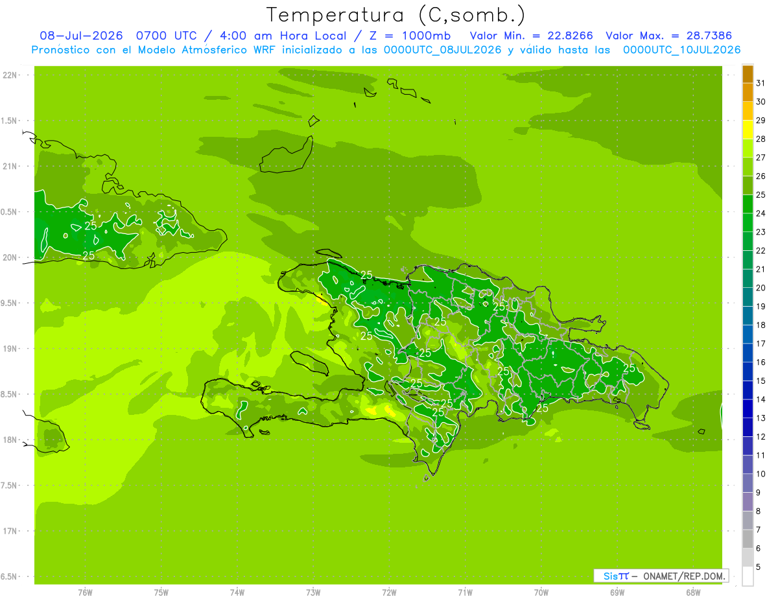Click the color scale value "20"
Image resolution: width=778 pixels, height=601 pixels.
[x=760, y=288]
